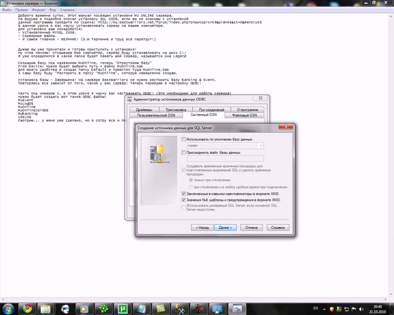Viewport: 394px width, 315px height.
Task: Open the orange shield tray icon
Action: tap(332, 309)
